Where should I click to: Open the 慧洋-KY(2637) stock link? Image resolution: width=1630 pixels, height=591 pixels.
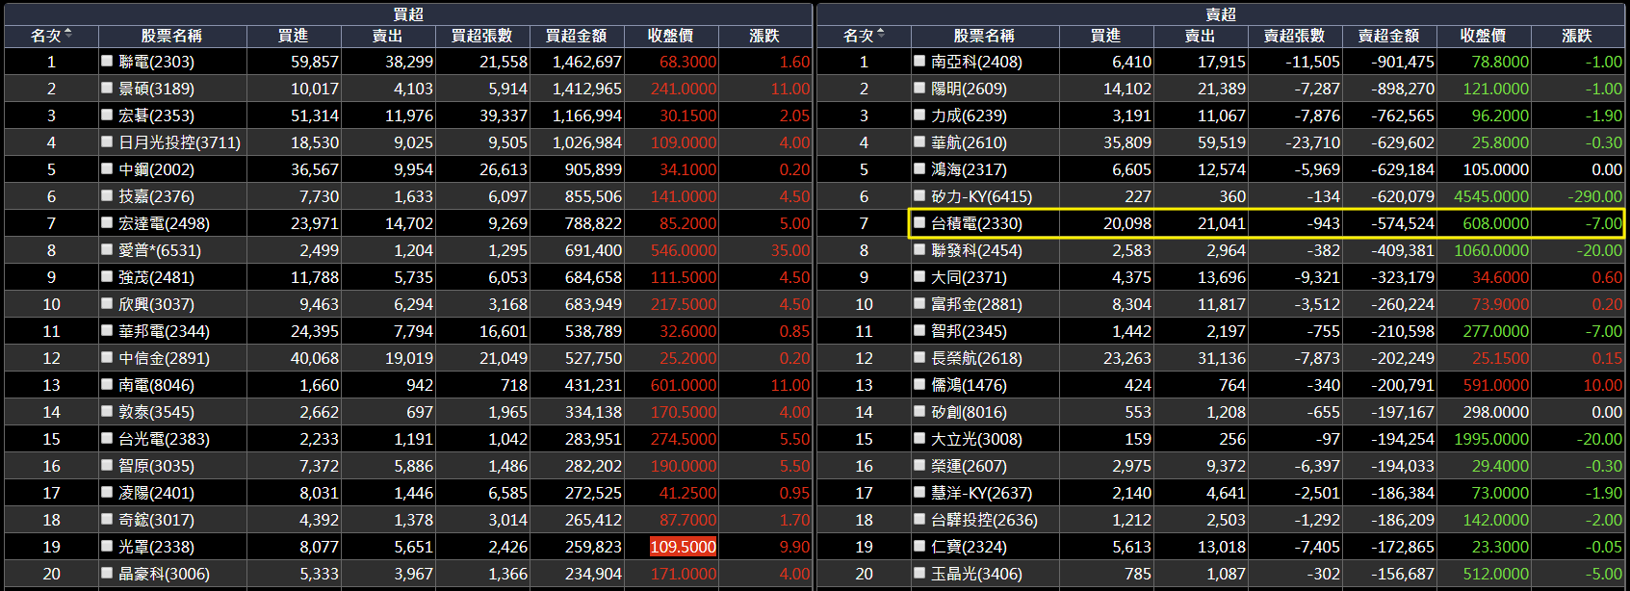tap(981, 493)
